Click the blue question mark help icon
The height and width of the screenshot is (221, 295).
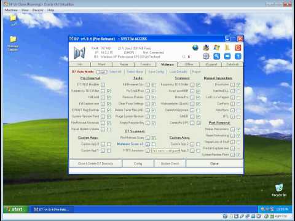[238, 56]
